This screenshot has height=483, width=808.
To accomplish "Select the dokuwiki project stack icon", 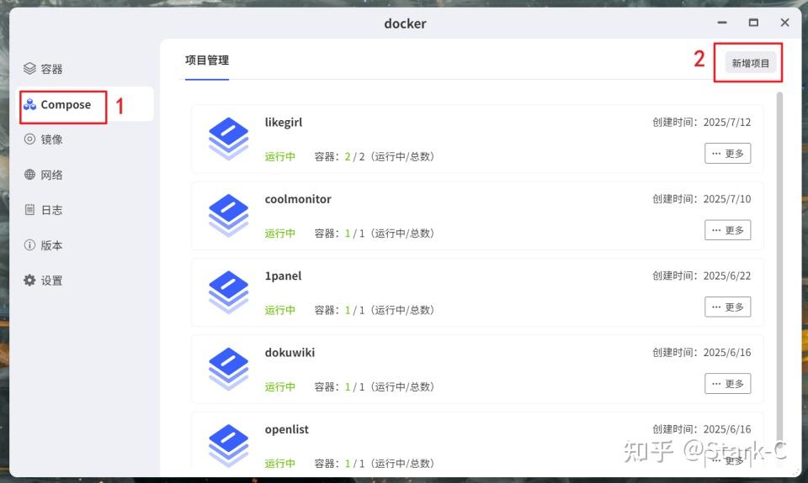I will pos(228,369).
